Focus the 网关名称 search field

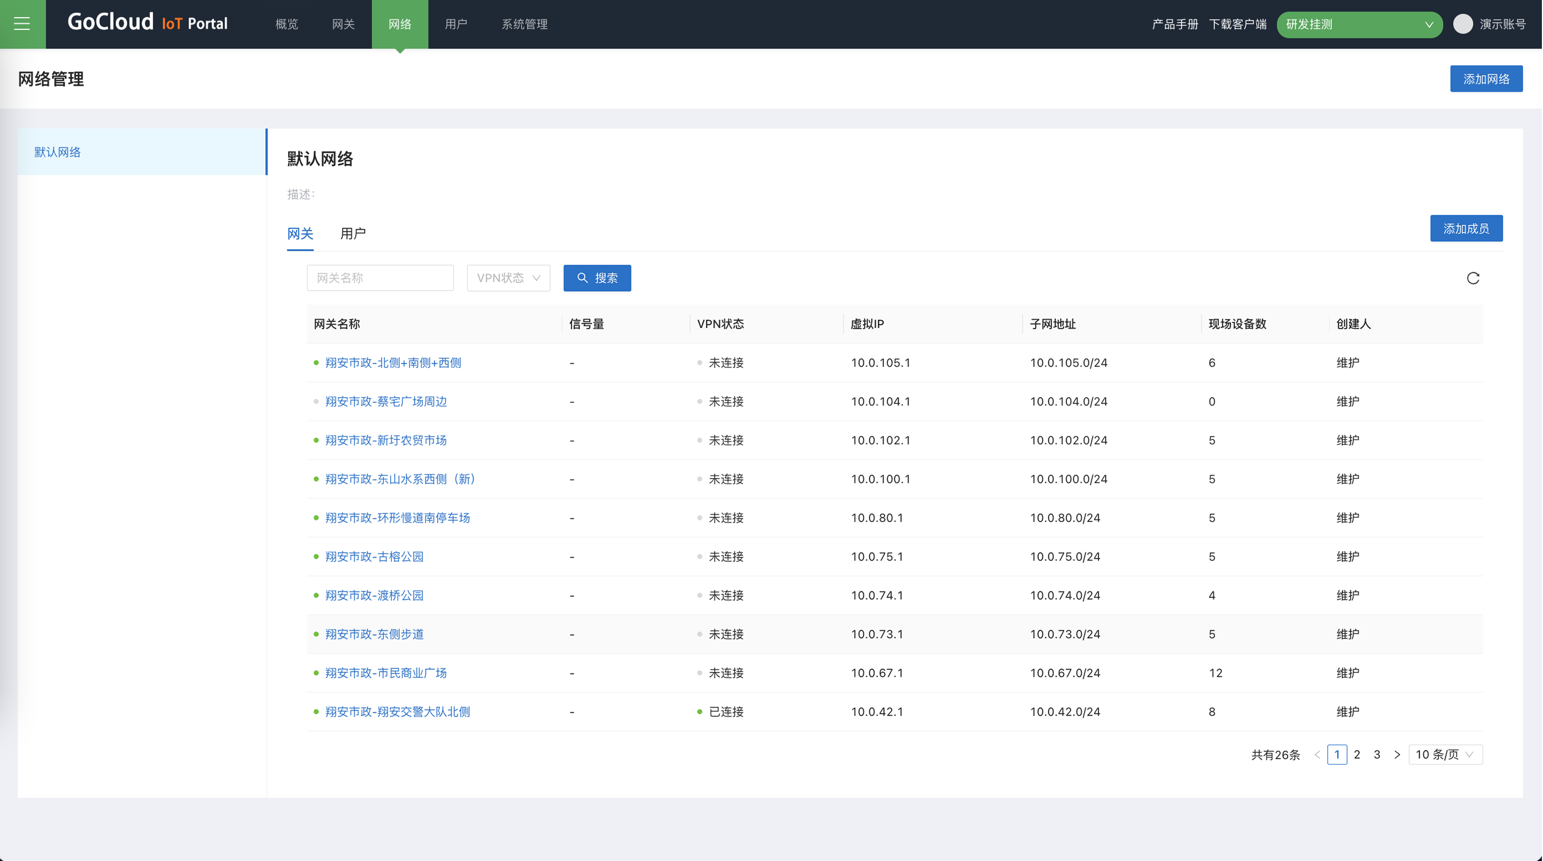[x=380, y=278]
